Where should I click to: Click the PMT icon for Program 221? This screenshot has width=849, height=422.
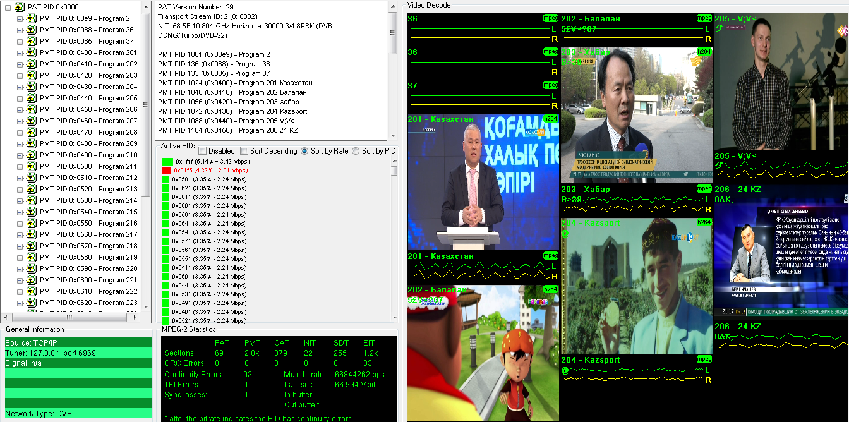(32, 280)
